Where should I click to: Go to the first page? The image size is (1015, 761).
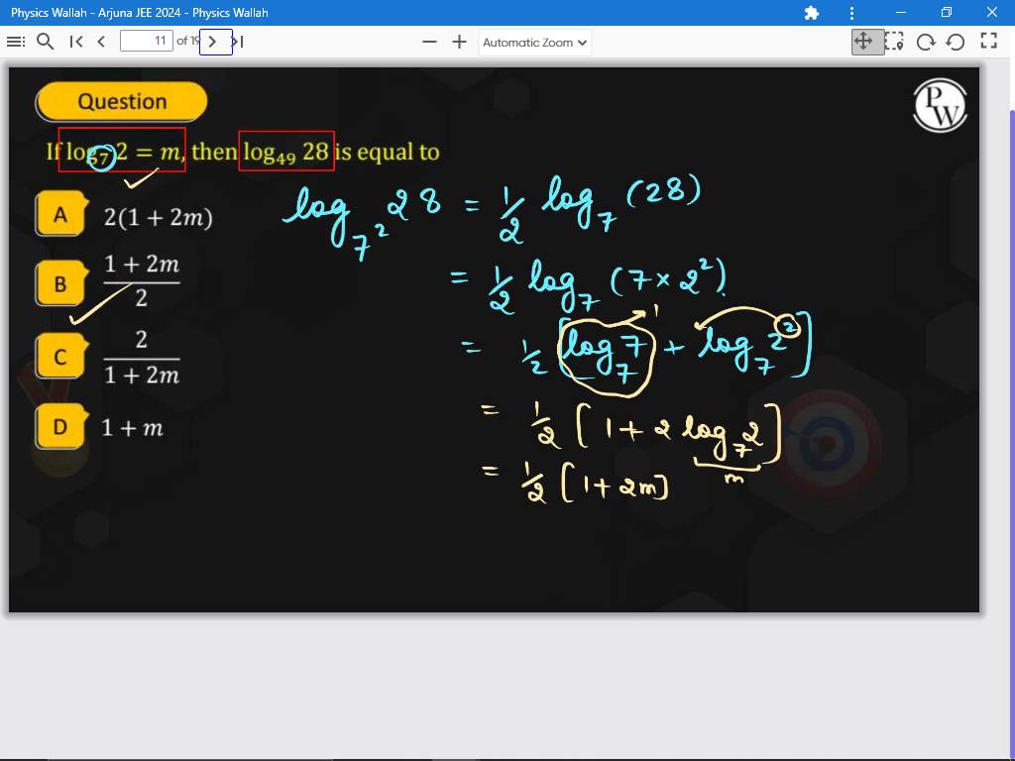tap(76, 42)
